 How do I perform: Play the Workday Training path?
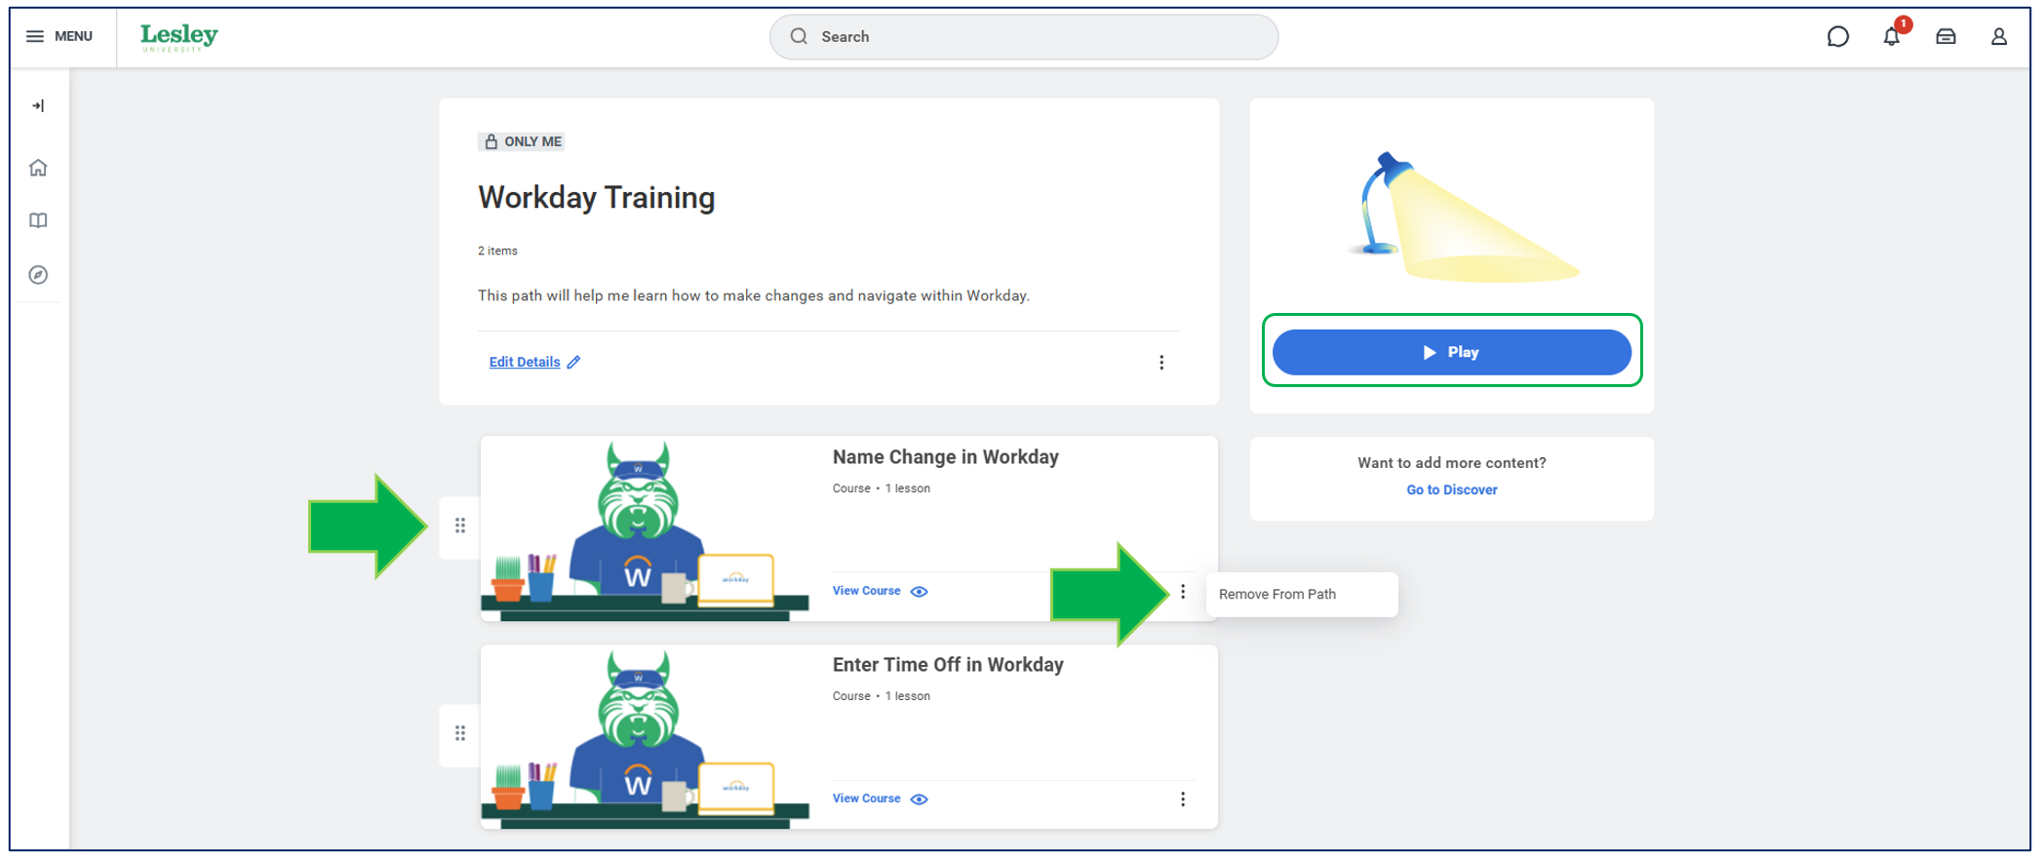(x=1451, y=352)
